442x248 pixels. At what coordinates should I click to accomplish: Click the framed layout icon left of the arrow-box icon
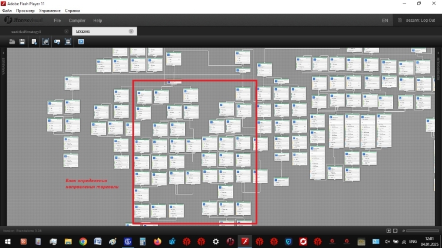pos(45,42)
